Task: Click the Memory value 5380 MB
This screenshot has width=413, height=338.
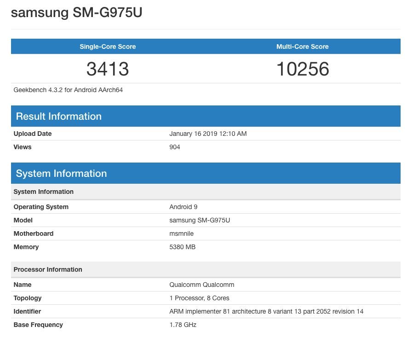Action: (182, 247)
